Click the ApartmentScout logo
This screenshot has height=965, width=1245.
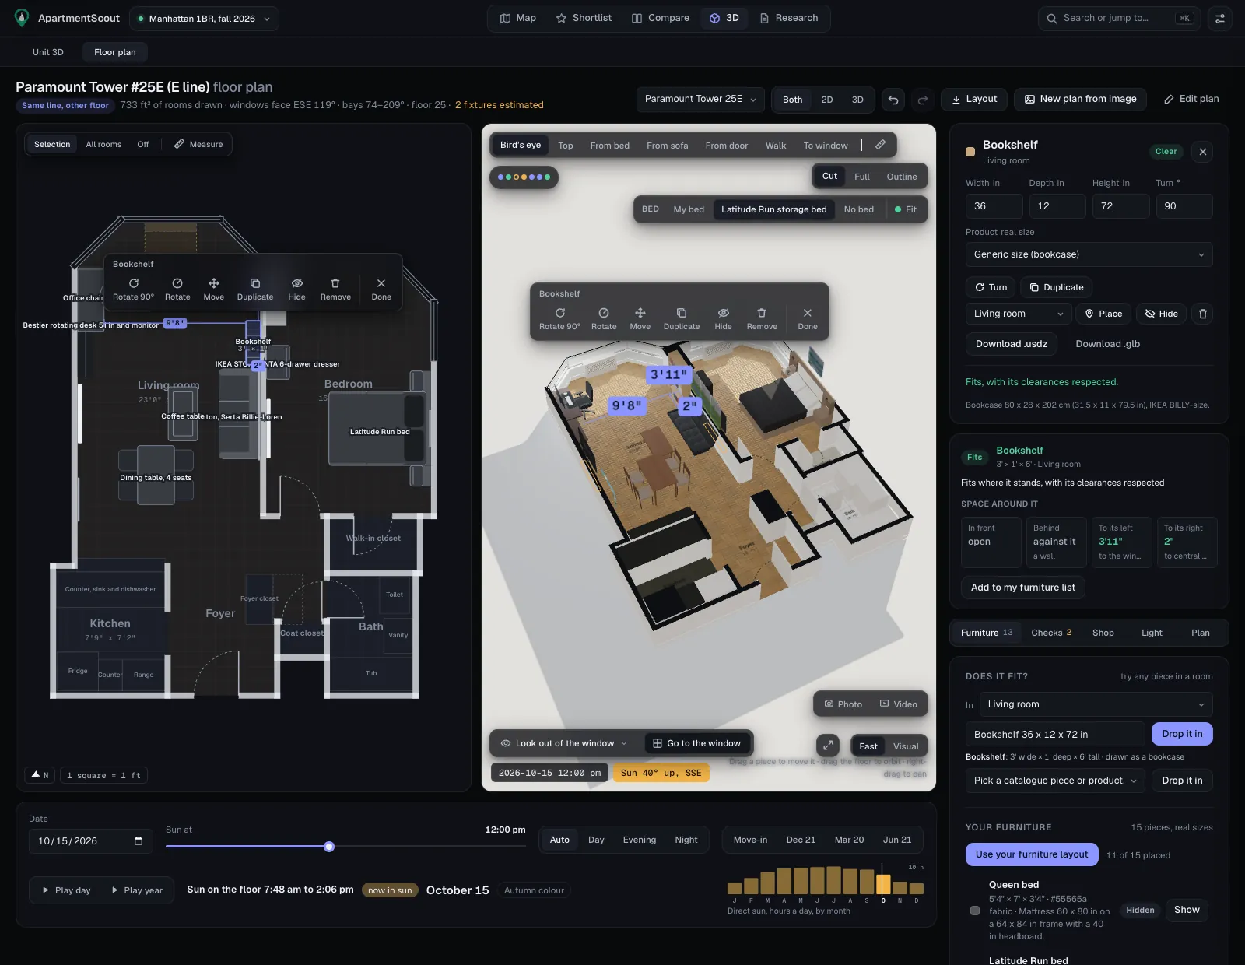click(22, 18)
